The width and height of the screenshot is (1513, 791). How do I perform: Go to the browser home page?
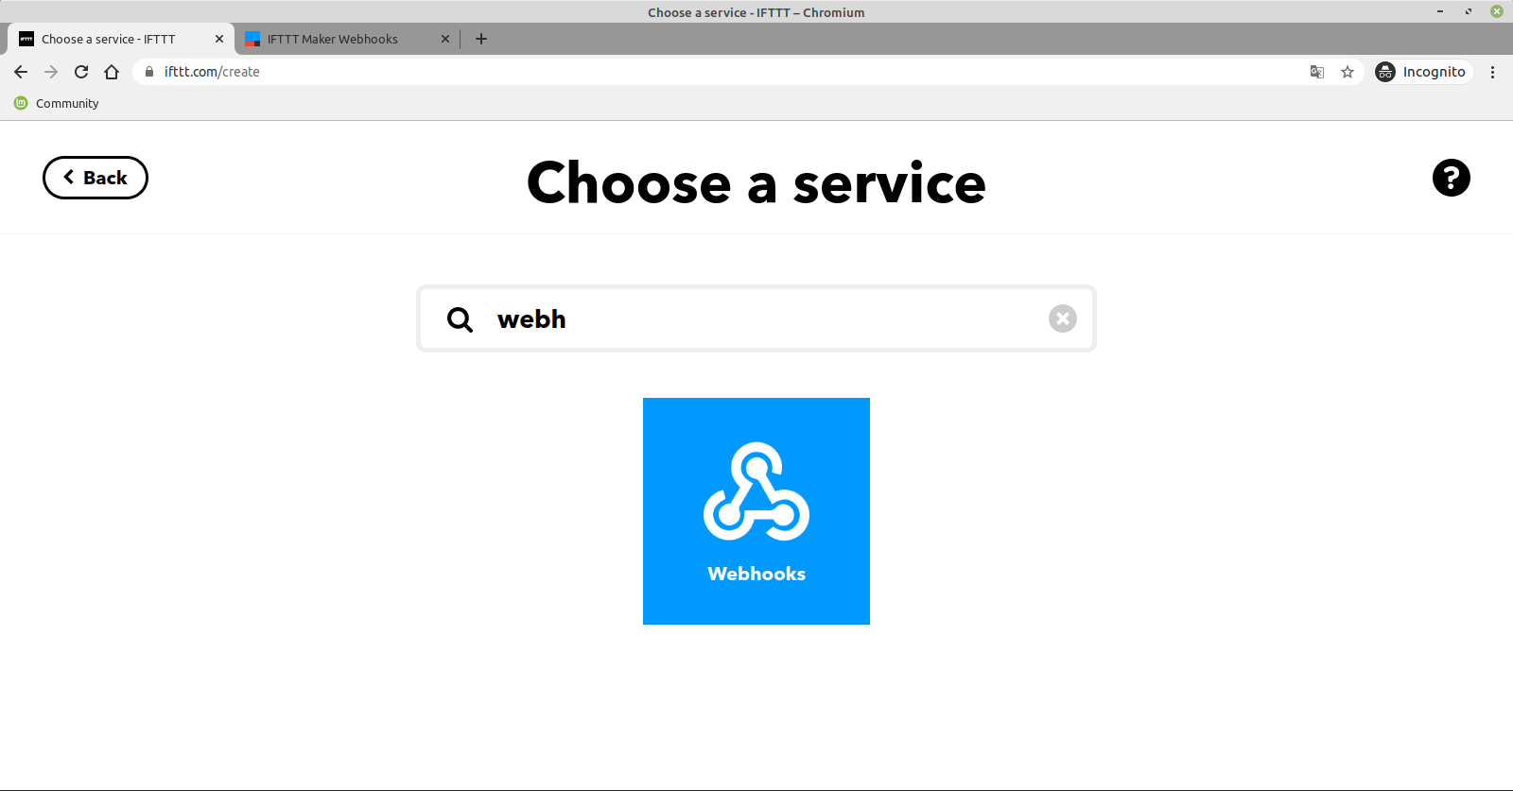click(x=112, y=72)
